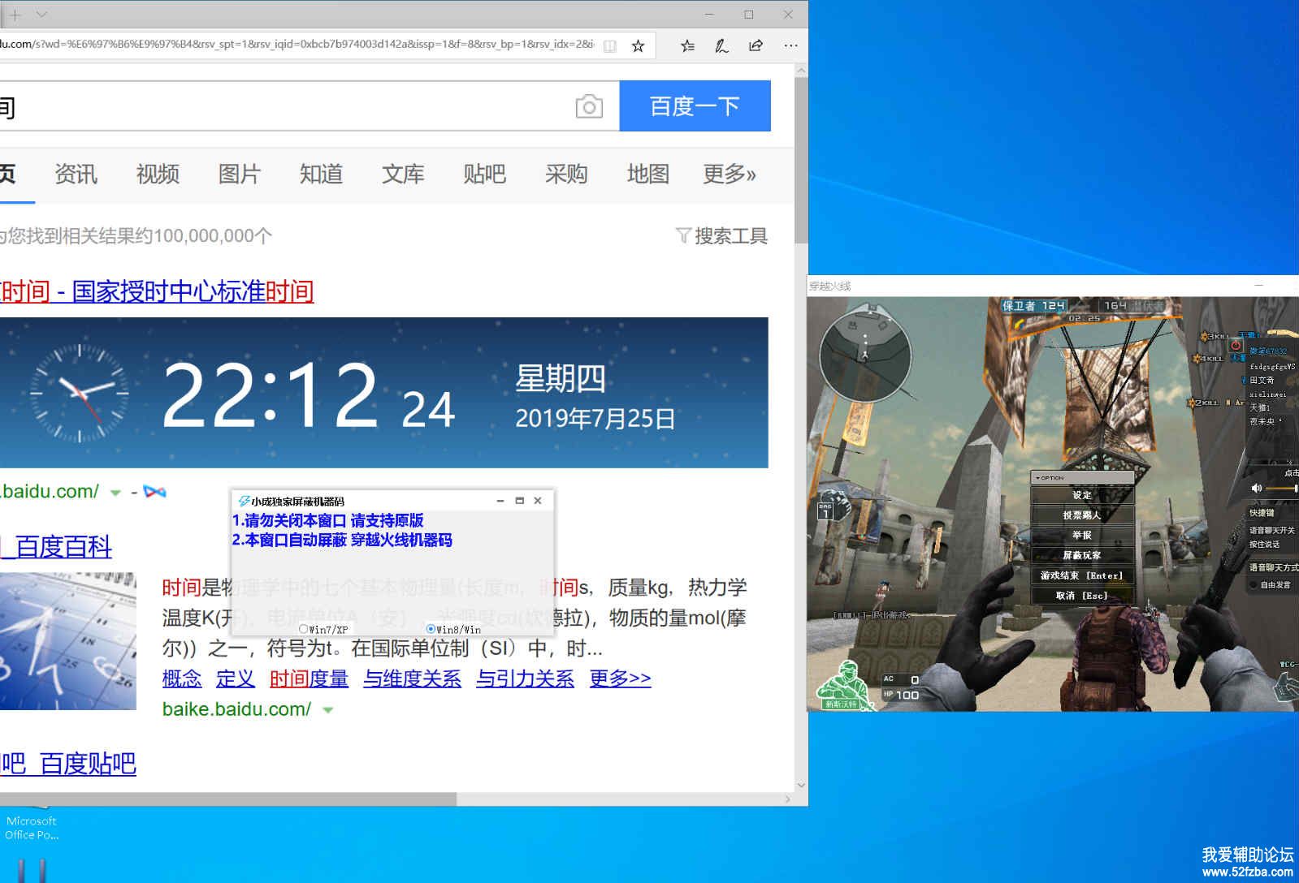Minimize the 小成独家屏蔽机器码 window
This screenshot has width=1299, height=883.
(x=500, y=501)
